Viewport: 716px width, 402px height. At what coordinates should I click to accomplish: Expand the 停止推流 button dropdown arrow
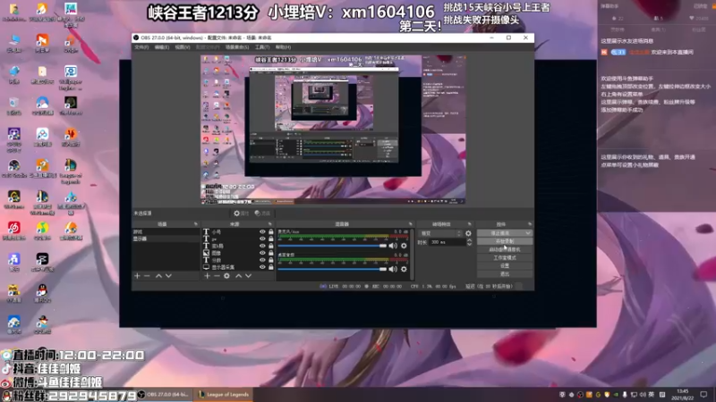[x=528, y=233]
